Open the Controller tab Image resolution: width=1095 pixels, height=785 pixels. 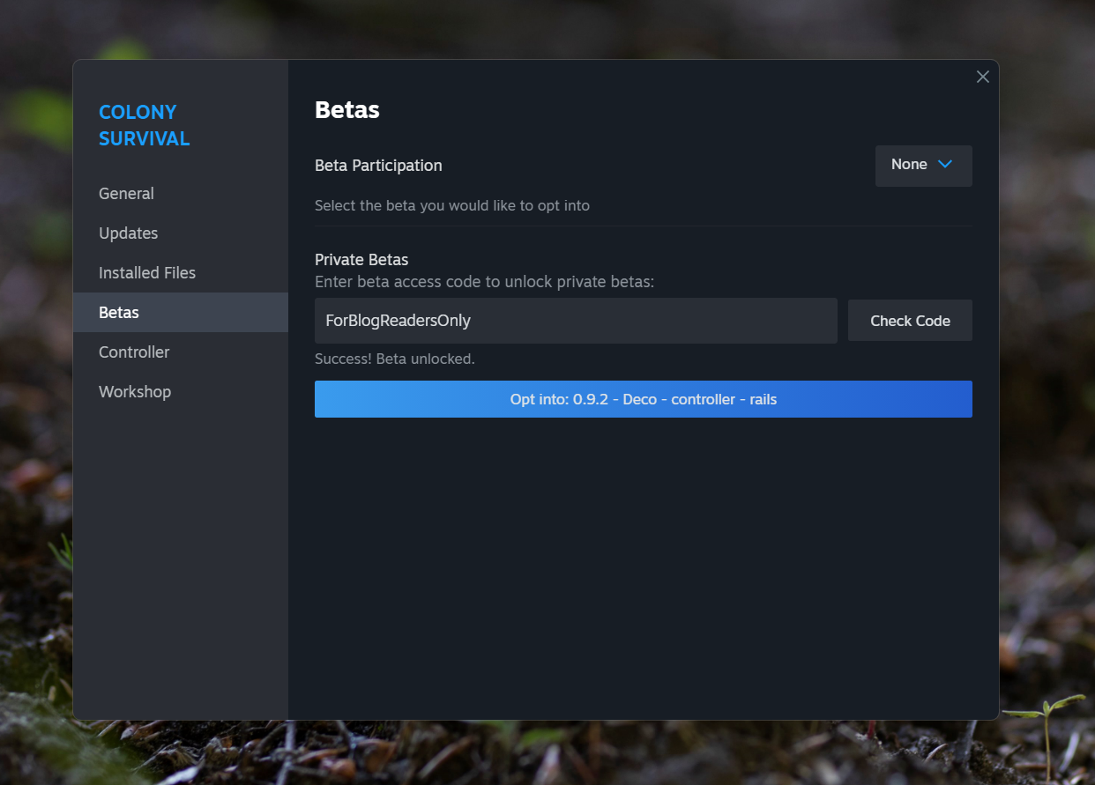180,352
